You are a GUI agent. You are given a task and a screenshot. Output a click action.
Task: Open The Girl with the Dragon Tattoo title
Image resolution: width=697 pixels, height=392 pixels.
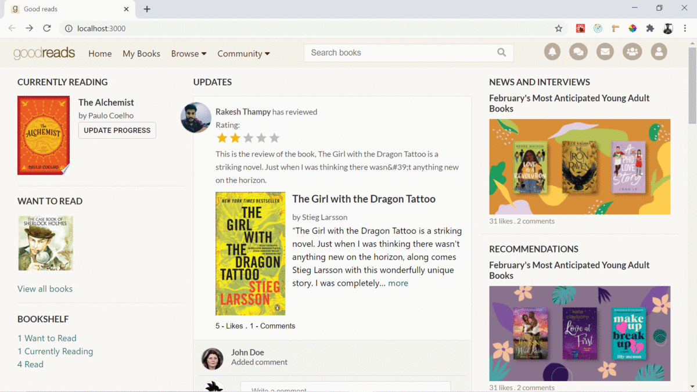click(x=364, y=199)
